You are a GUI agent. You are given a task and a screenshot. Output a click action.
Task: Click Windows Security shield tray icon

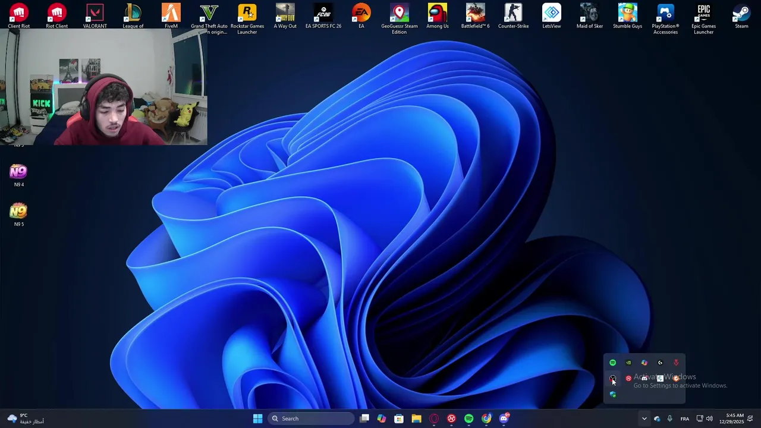(612, 394)
